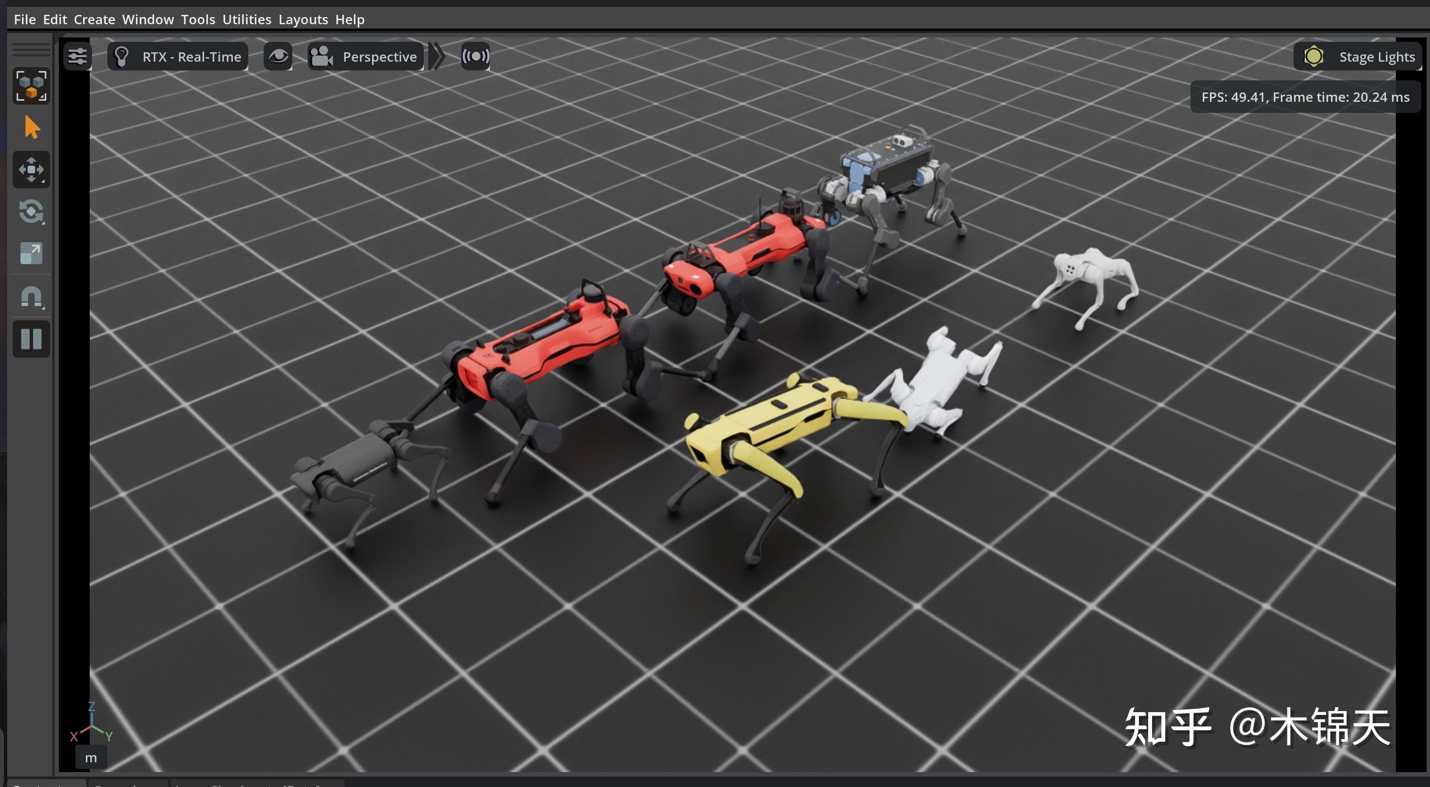Activate the Scale tool
This screenshot has height=787, width=1430.
pos(31,254)
